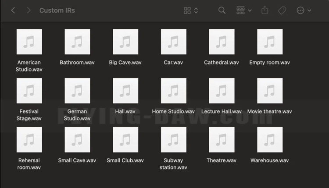Image resolution: width=329 pixels, height=188 pixels.
Task: Open the Group By grid options
Action: 240,10
